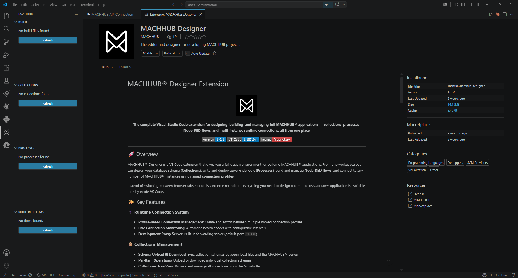Image resolution: width=518 pixels, height=278 pixels.
Task: Open the Source Control view
Action: 6,42
